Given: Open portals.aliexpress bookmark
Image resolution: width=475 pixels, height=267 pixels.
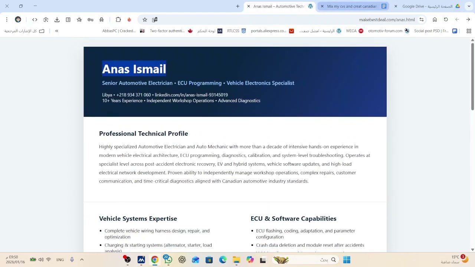Looking at the screenshot, I should [x=272, y=31].
